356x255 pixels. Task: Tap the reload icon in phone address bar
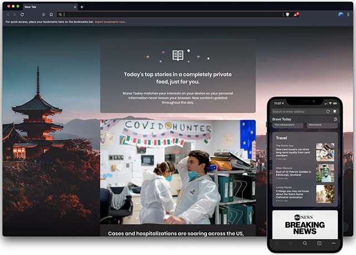(328, 111)
